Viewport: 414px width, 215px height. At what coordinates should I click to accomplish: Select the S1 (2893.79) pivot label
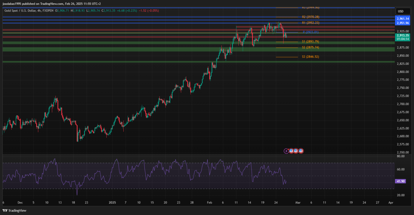click(x=310, y=42)
